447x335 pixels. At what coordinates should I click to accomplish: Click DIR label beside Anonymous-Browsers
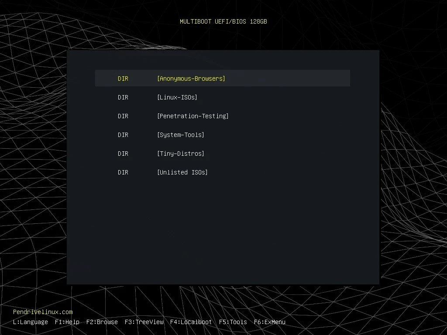[x=123, y=79]
